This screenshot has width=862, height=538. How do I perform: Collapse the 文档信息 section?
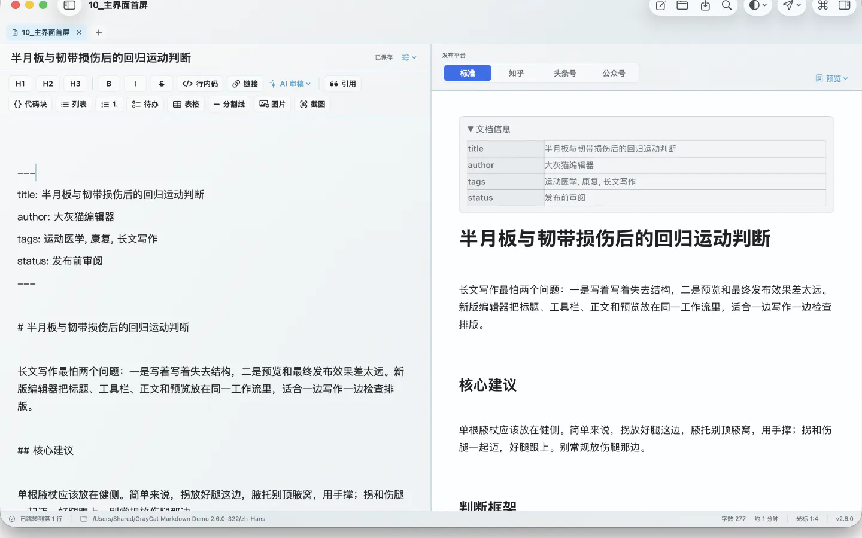489,129
